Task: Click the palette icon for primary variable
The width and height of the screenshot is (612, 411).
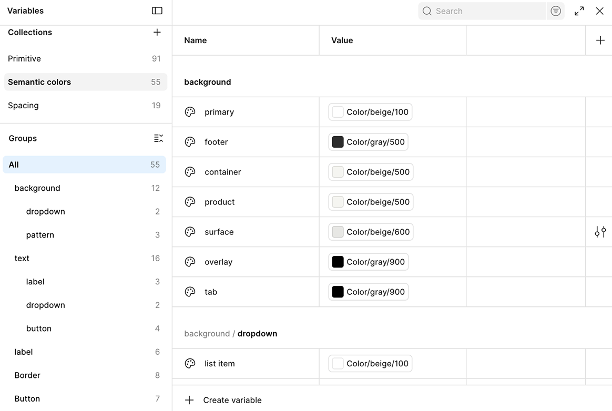Action: pyautogui.click(x=190, y=112)
